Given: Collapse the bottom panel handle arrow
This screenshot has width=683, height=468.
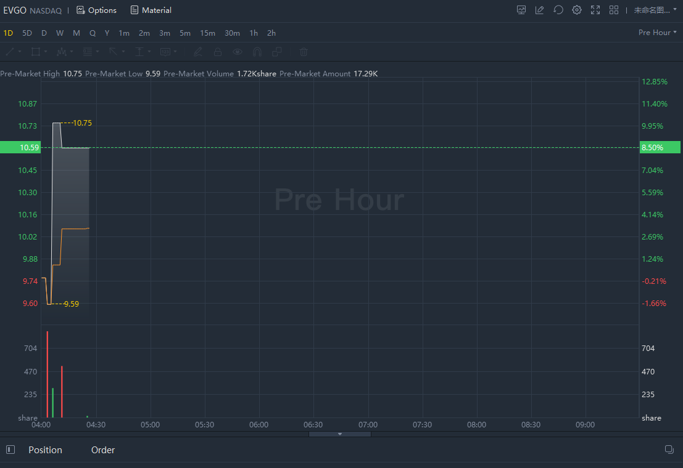Looking at the screenshot, I should pos(340,434).
